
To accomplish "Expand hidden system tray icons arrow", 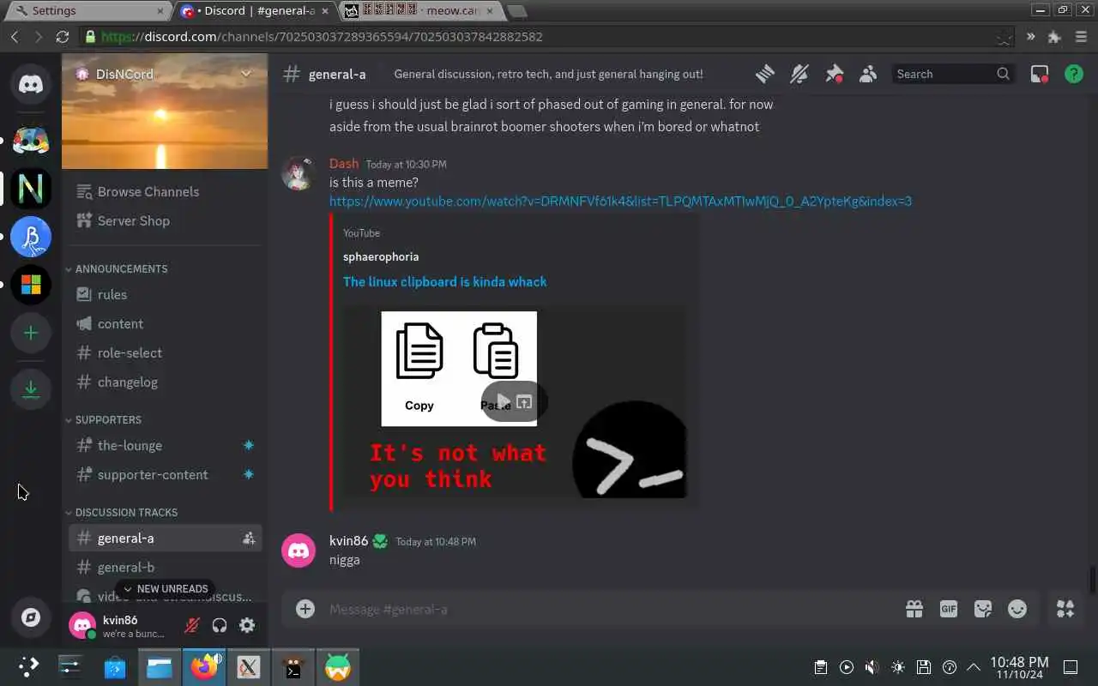I will tap(974, 667).
